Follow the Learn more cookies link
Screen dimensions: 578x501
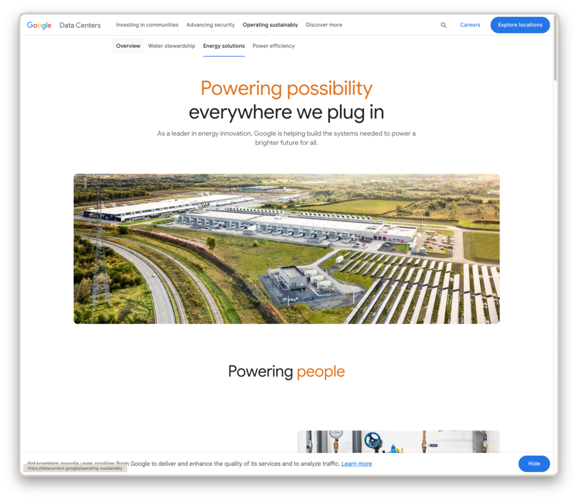[356, 464]
